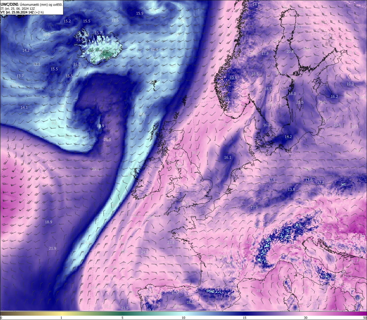
Task: Click the VT 14Z valid time line
Action: point(22,12)
